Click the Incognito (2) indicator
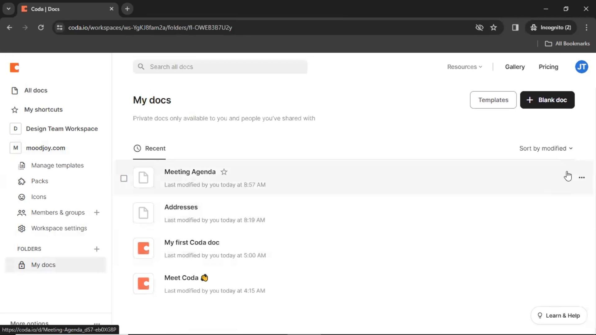 pyautogui.click(x=551, y=28)
